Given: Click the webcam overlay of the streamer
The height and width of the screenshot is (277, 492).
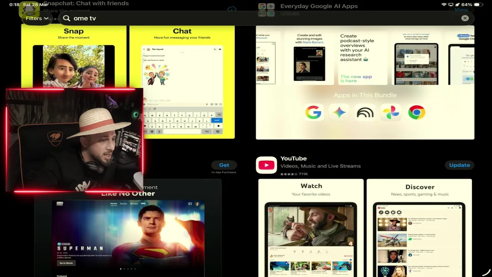Looking at the screenshot, I should pyautogui.click(x=75, y=140).
